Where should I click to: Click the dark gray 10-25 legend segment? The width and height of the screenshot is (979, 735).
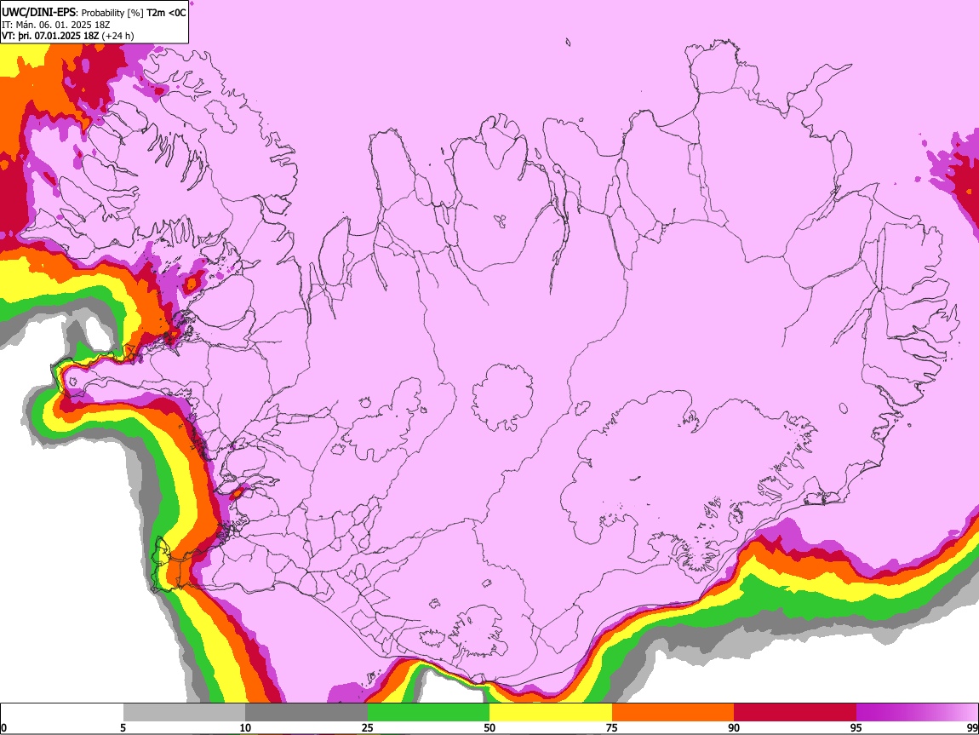306,713
